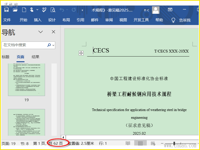Image resolution: width=200 pixels, height=150 pixels.
Task: Undo the last action
Action: [62, 10]
